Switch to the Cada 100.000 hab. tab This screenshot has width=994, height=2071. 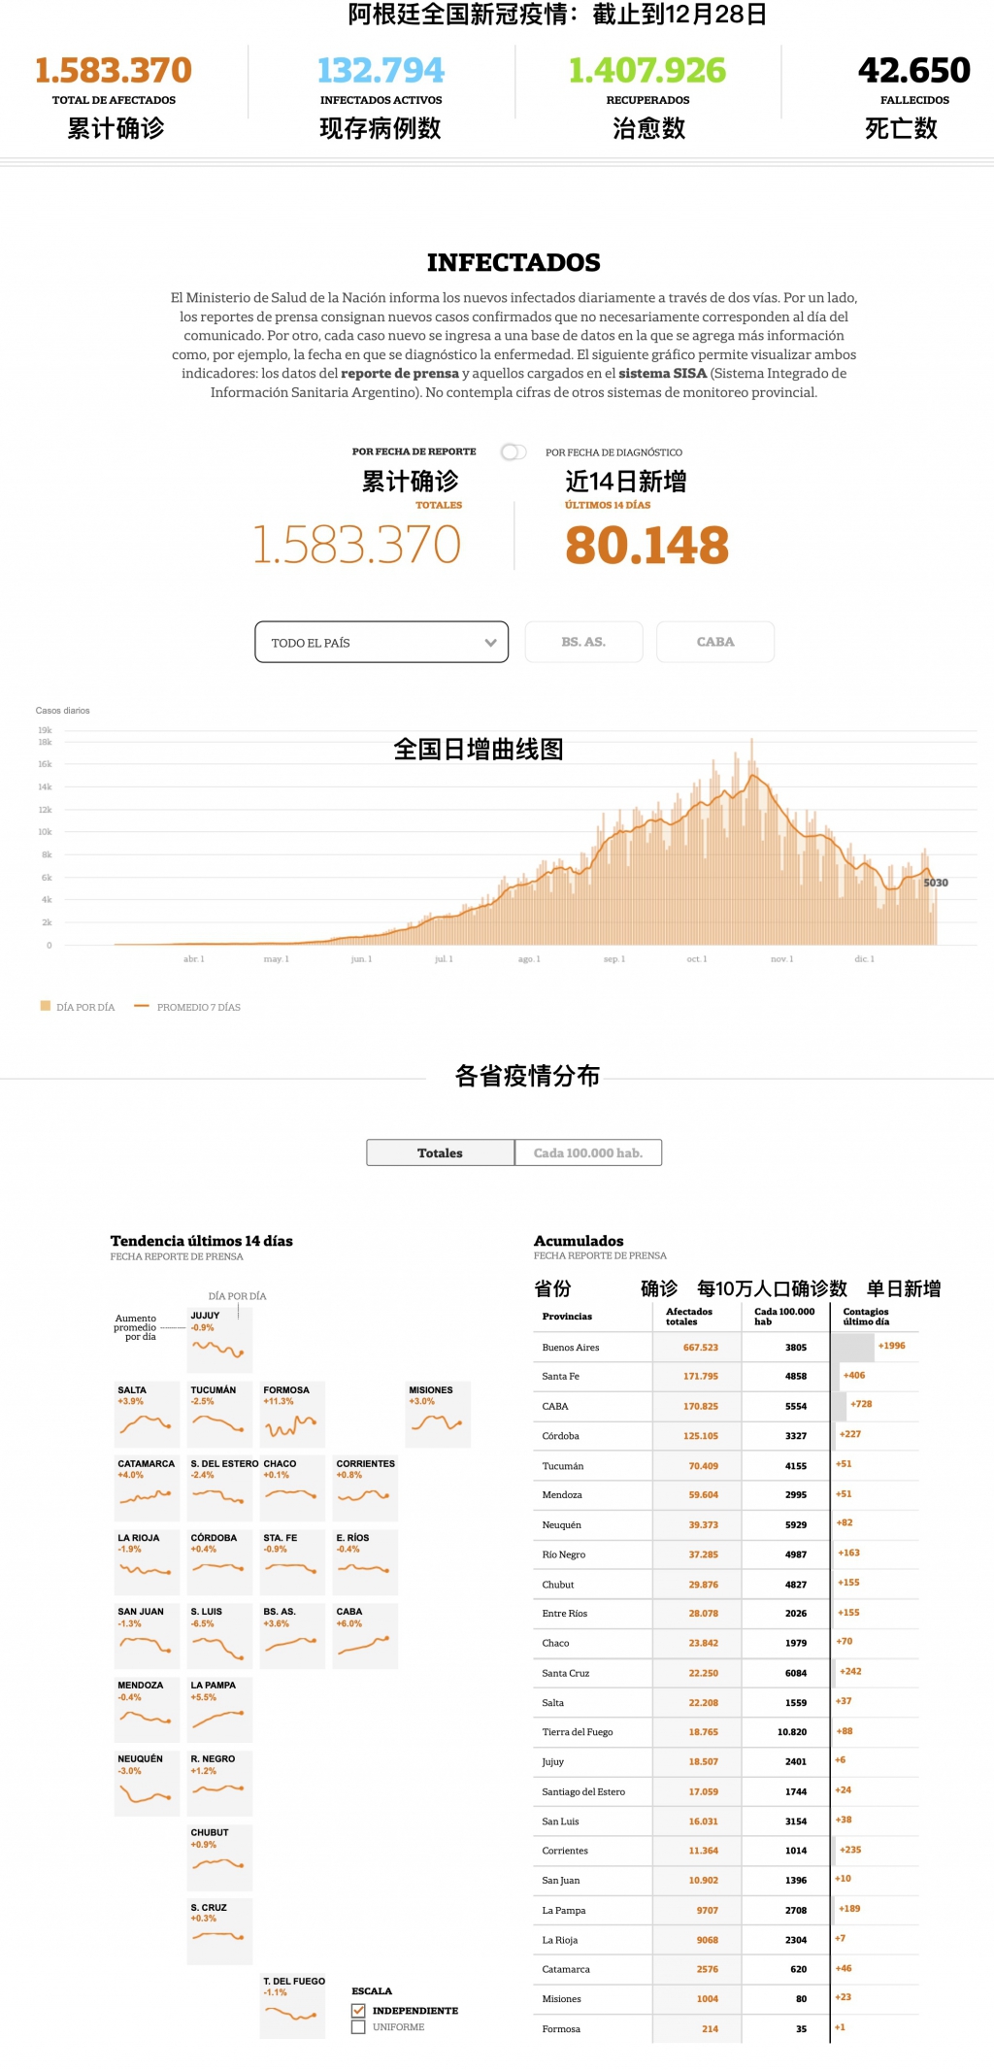point(588,1152)
